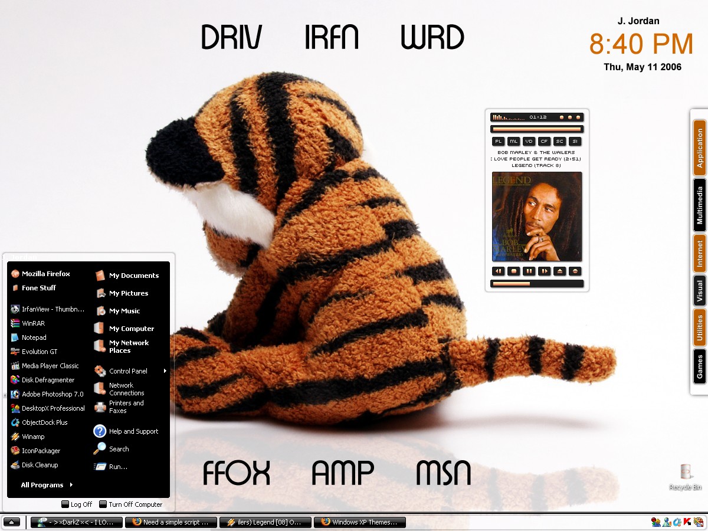
Task: Start Notepad from the start menu
Action: pyautogui.click(x=29, y=337)
